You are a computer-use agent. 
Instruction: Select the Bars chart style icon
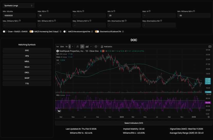pos(77,47)
